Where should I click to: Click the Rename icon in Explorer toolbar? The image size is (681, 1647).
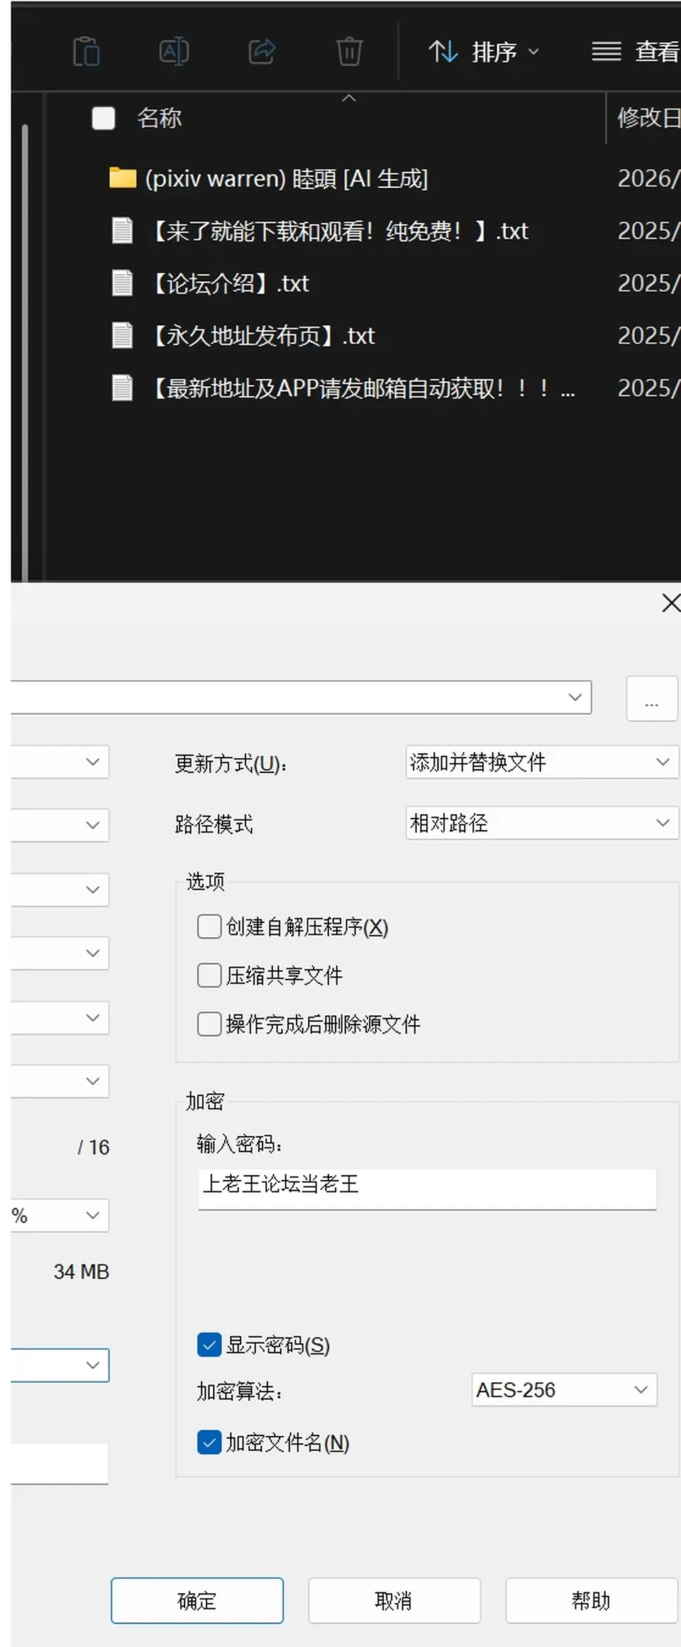click(174, 51)
